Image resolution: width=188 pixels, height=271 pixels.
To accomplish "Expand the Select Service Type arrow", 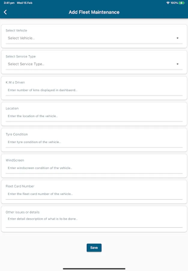I will click(x=177, y=64).
